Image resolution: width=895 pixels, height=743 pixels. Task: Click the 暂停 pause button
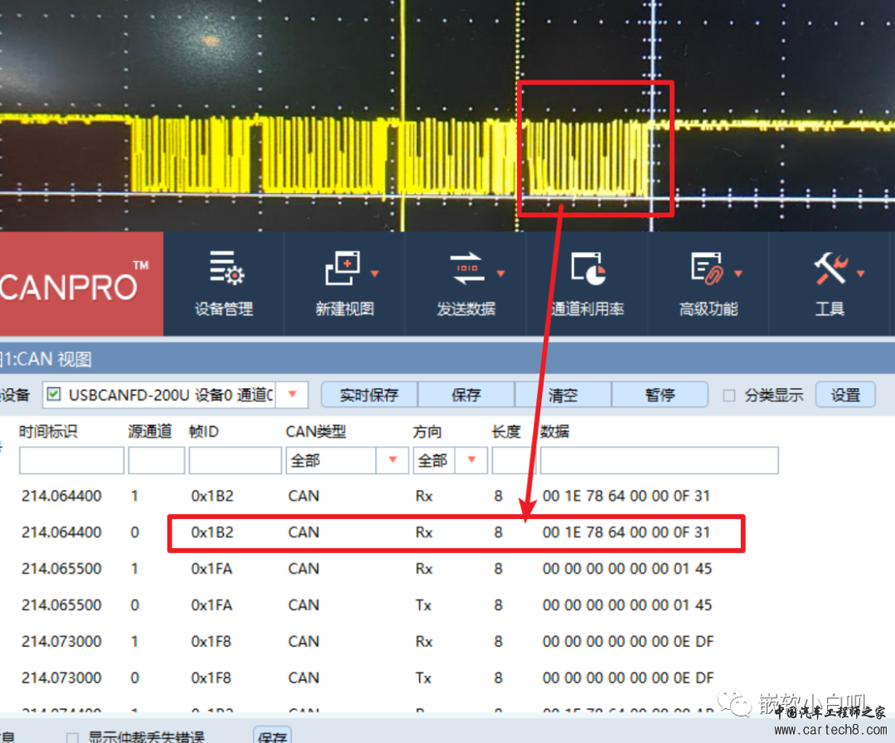coord(660,395)
